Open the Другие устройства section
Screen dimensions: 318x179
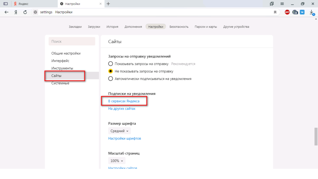coord(236,27)
